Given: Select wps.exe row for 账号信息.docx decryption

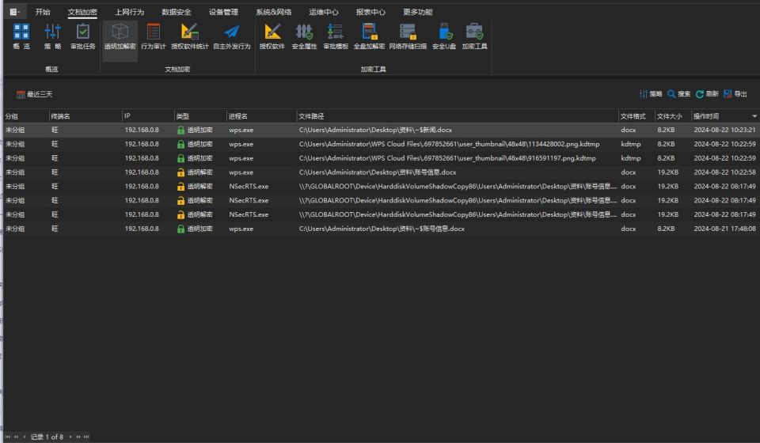Looking at the screenshot, I should point(382,172).
